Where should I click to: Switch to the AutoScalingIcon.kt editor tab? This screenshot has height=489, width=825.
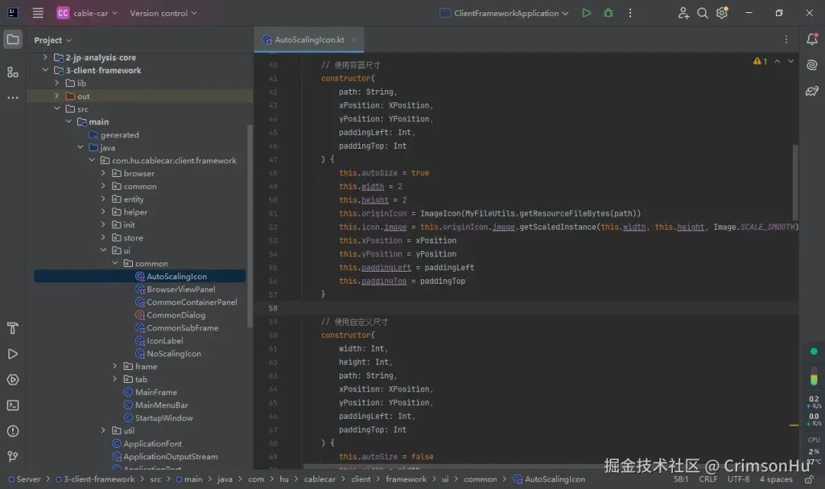point(309,40)
